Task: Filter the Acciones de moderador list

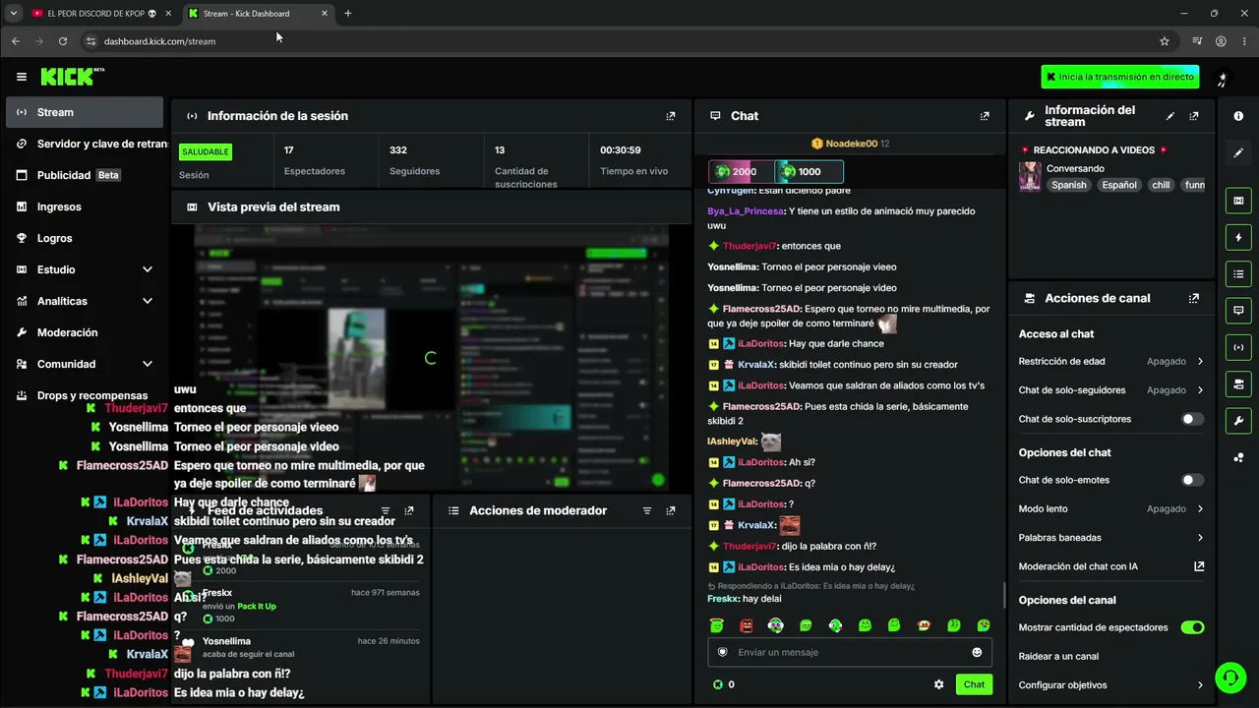Action: point(647,511)
